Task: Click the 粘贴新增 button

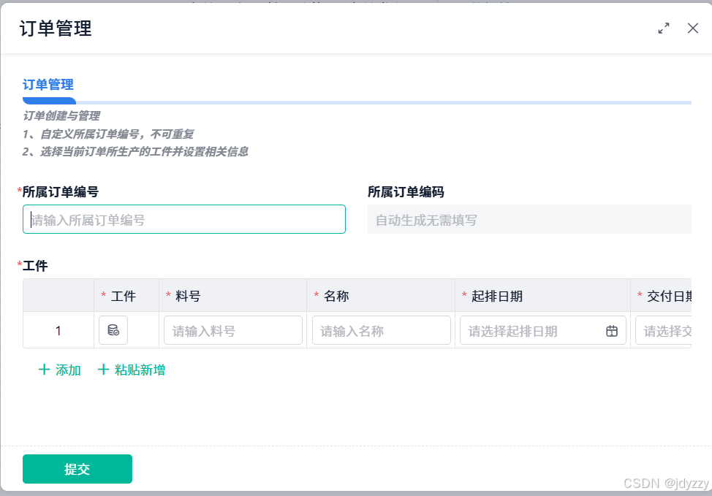Action: pyautogui.click(x=132, y=370)
